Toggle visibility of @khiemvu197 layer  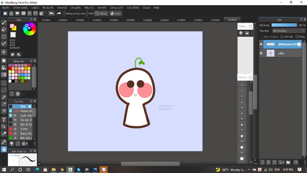pos(261,44)
